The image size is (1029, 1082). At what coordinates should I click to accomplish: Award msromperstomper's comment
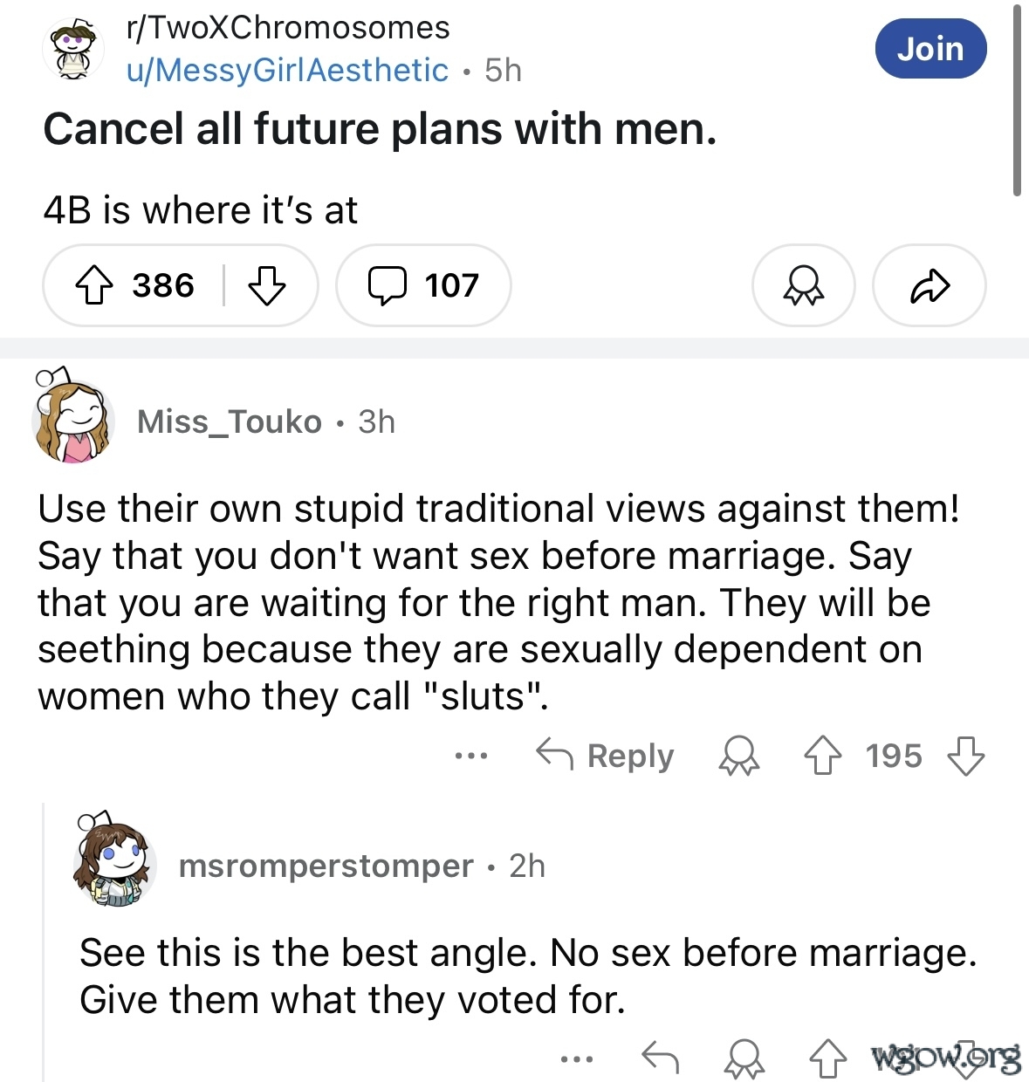pos(744,1059)
